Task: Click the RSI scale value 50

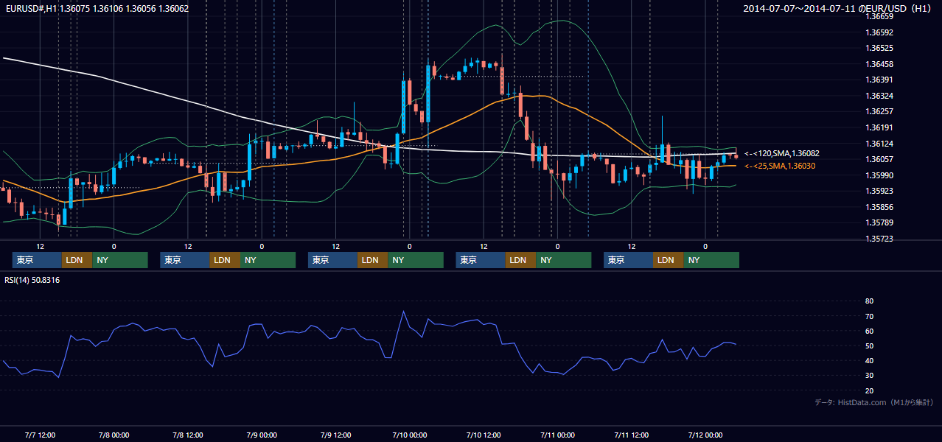Action: pyautogui.click(x=869, y=345)
